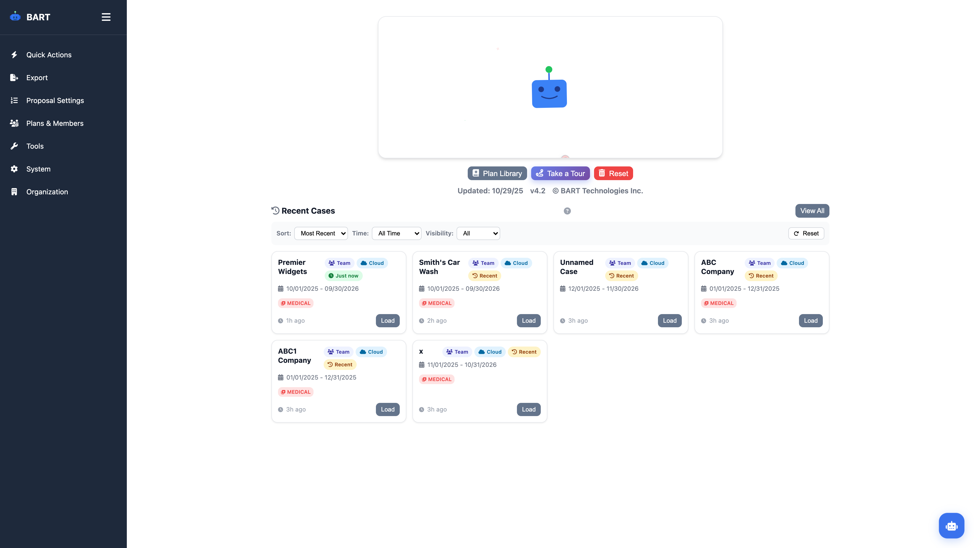This screenshot has height=548, width=974.
Task: Click the Take a Tour button
Action: pyautogui.click(x=560, y=173)
